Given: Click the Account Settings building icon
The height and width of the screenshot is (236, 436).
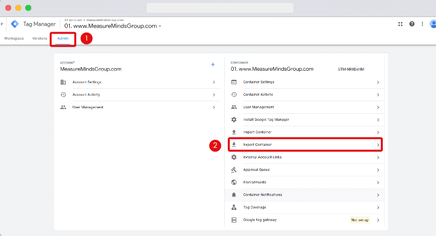Looking at the screenshot, I should click(63, 82).
